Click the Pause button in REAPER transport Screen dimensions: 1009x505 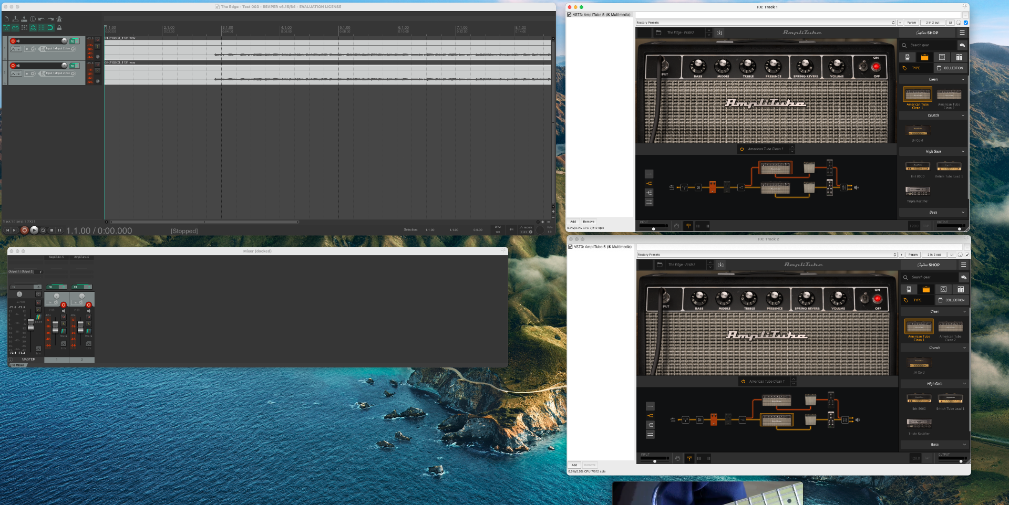point(59,230)
